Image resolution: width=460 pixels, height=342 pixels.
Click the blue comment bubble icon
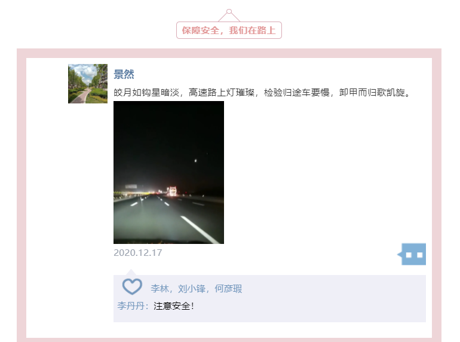tap(412, 254)
